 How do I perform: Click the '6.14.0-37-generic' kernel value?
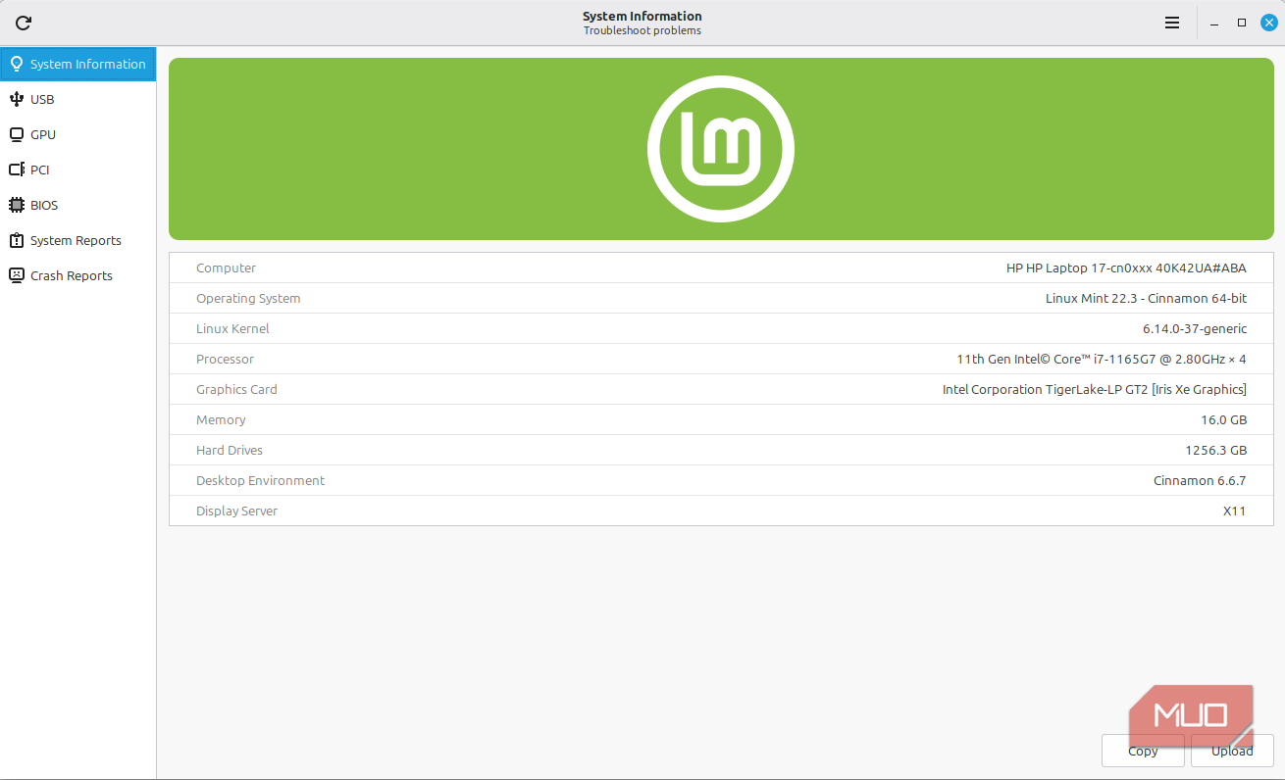click(x=1195, y=328)
